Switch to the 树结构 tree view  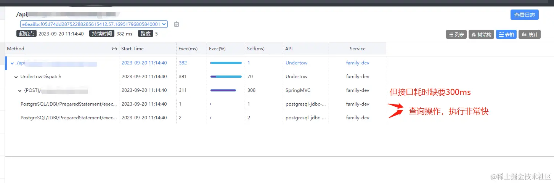(x=481, y=35)
